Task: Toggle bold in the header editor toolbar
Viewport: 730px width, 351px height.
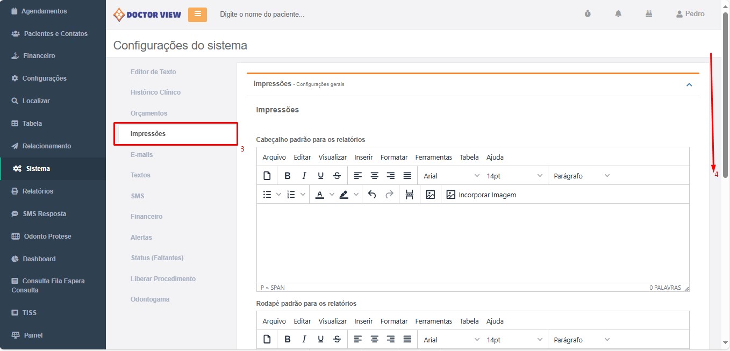Action: [288, 176]
